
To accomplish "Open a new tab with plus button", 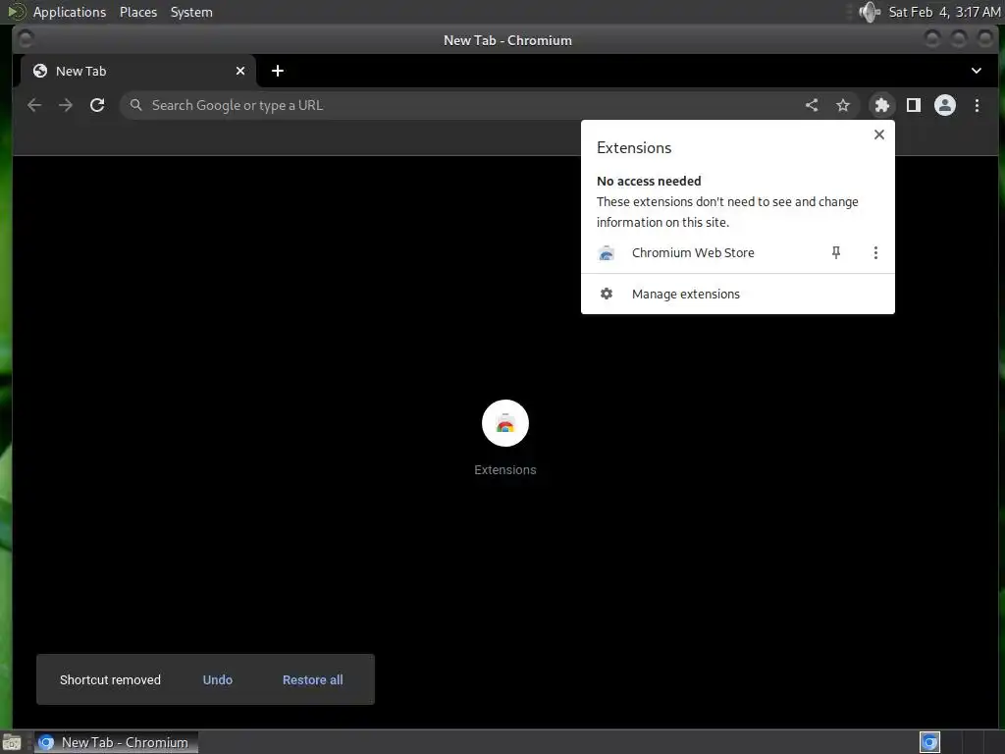I will click(278, 71).
